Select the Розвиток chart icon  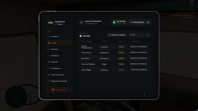click(49, 55)
